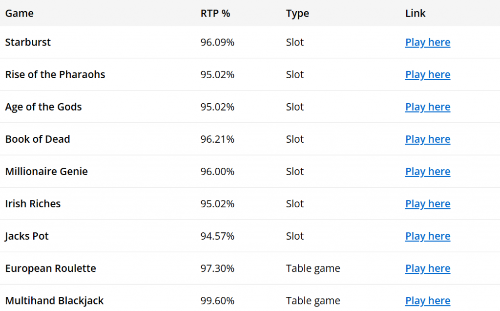Click the 94.57% RTP value for Jacks Pot

point(217,236)
